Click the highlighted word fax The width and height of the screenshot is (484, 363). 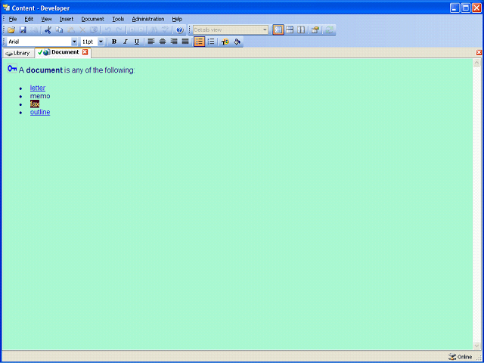pos(35,104)
